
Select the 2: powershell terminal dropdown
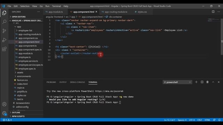click(x=177, y=82)
